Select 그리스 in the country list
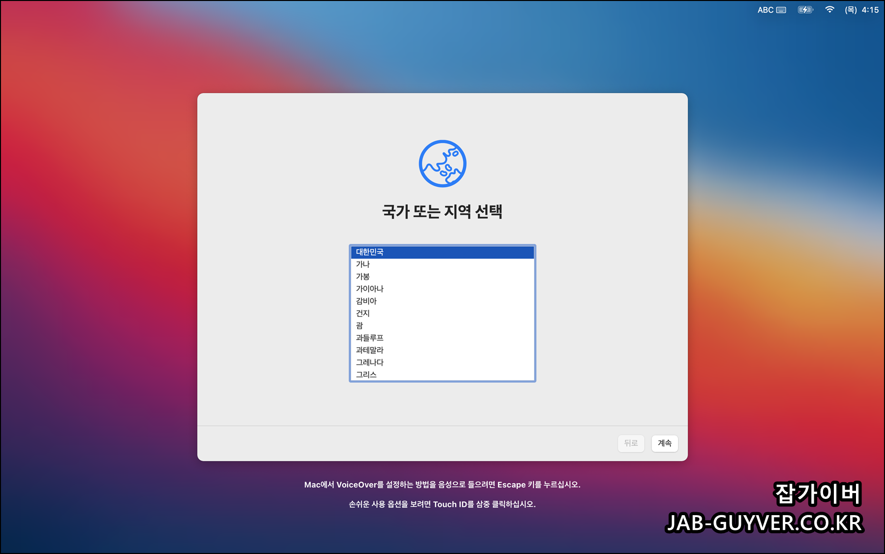 pos(442,375)
